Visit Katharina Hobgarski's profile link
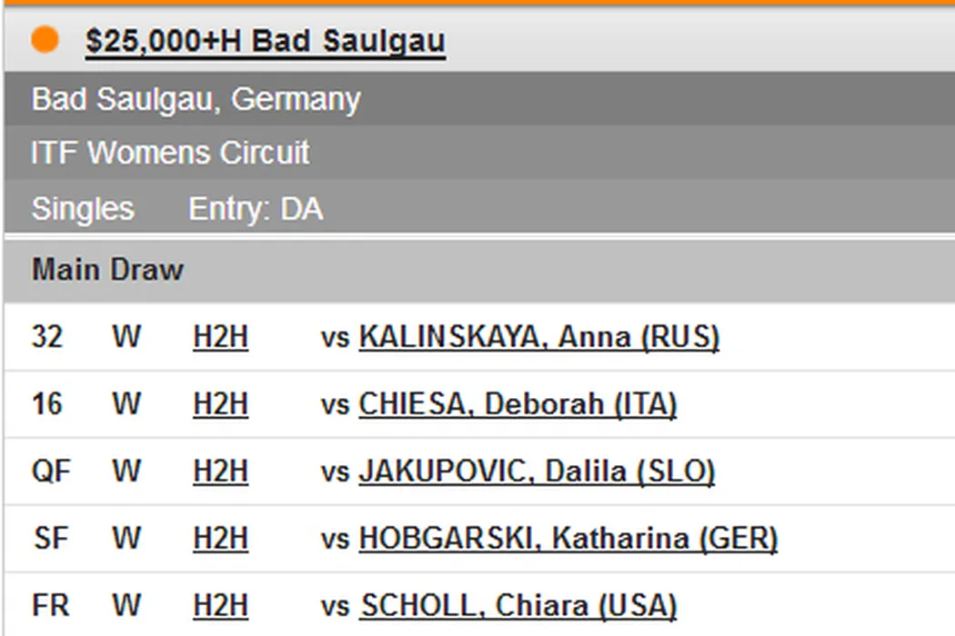 568,539
